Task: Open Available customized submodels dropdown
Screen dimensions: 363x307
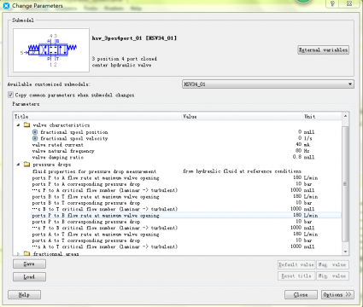Action: click(x=268, y=84)
